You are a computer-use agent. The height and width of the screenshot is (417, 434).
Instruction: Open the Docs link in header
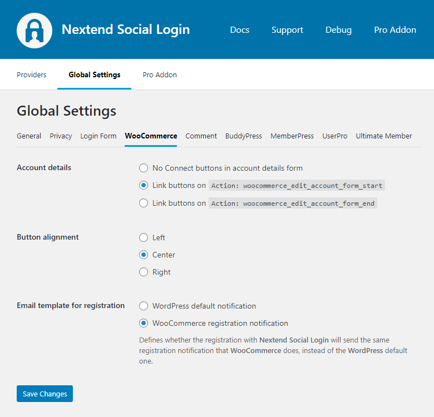[239, 30]
